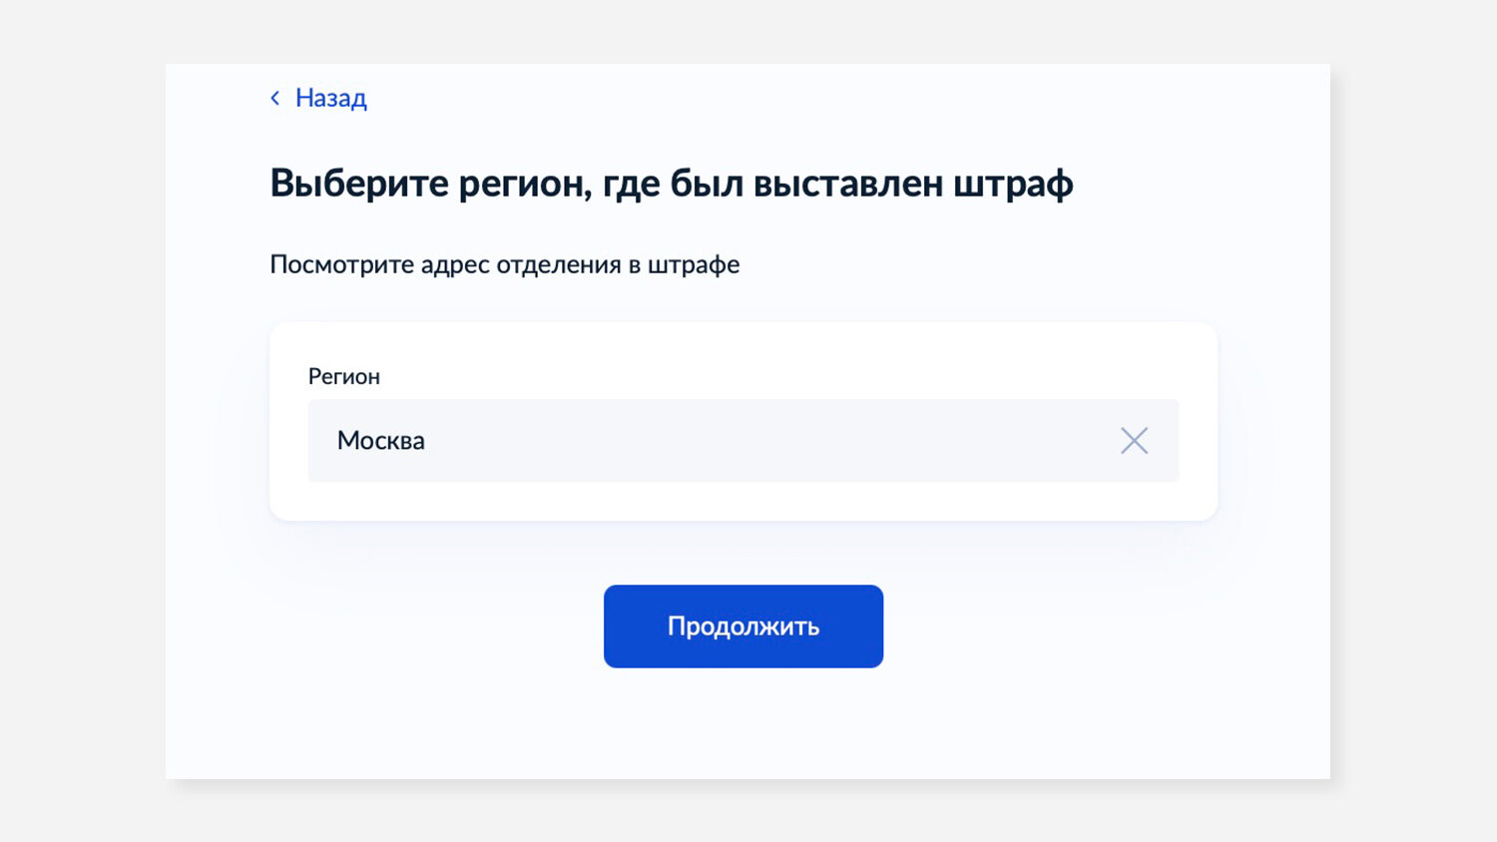Click the word штраф in the heading
This screenshot has height=842, width=1497.
(x=1013, y=184)
